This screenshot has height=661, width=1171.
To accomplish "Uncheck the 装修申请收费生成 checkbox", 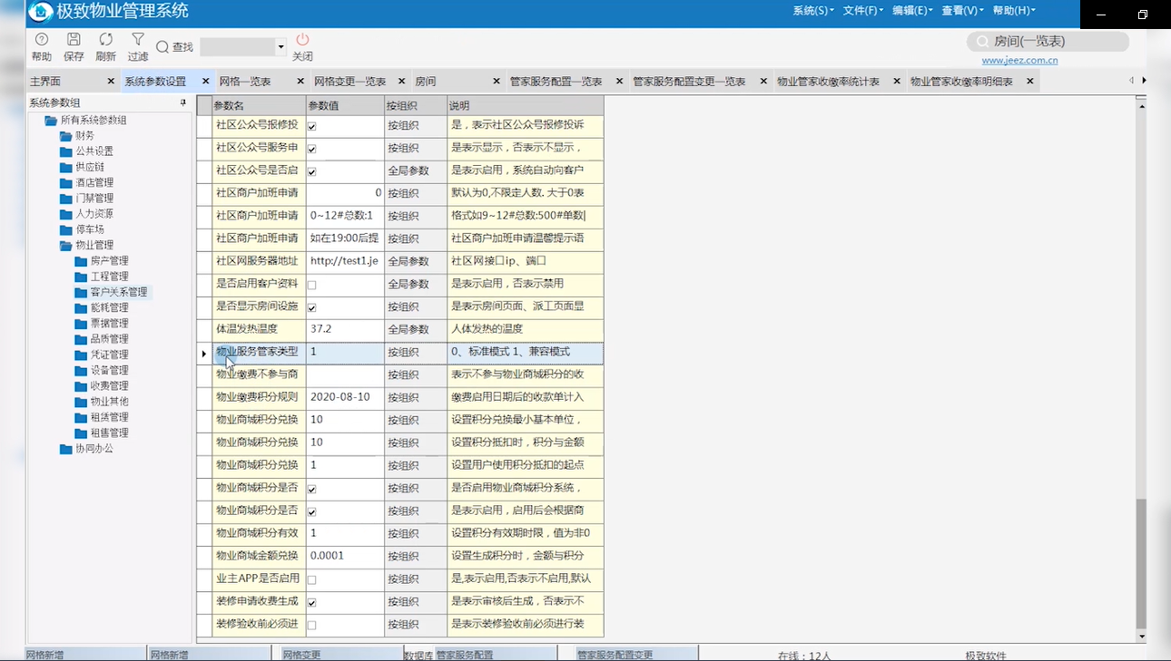I will [x=311, y=602].
